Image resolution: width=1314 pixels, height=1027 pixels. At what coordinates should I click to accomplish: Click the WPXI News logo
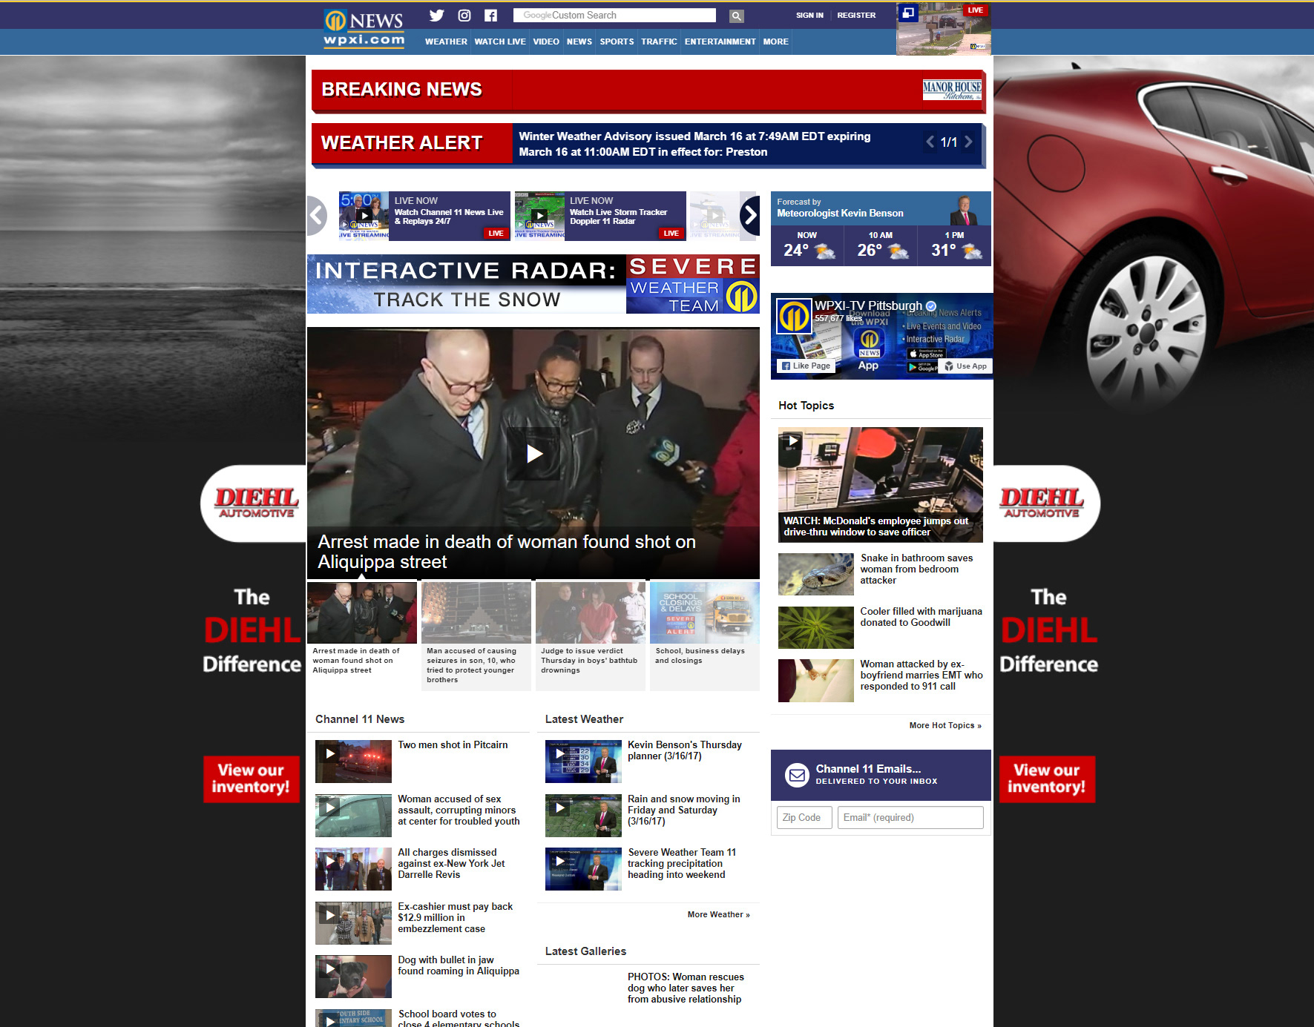coord(364,30)
